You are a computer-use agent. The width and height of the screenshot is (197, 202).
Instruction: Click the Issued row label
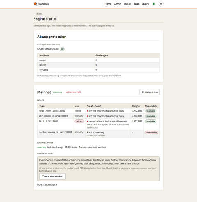[x=42, y=60]
